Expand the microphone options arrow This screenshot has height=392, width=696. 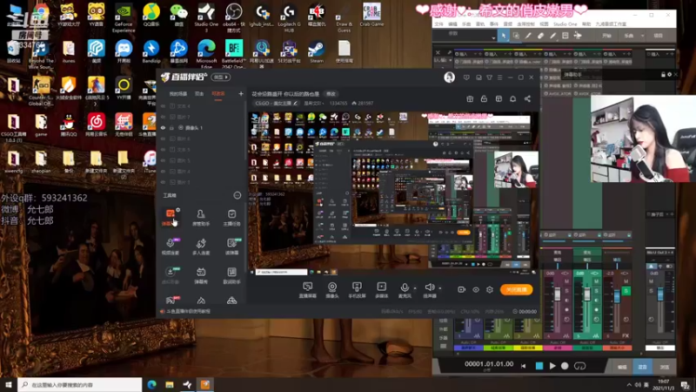coord(415,288)
